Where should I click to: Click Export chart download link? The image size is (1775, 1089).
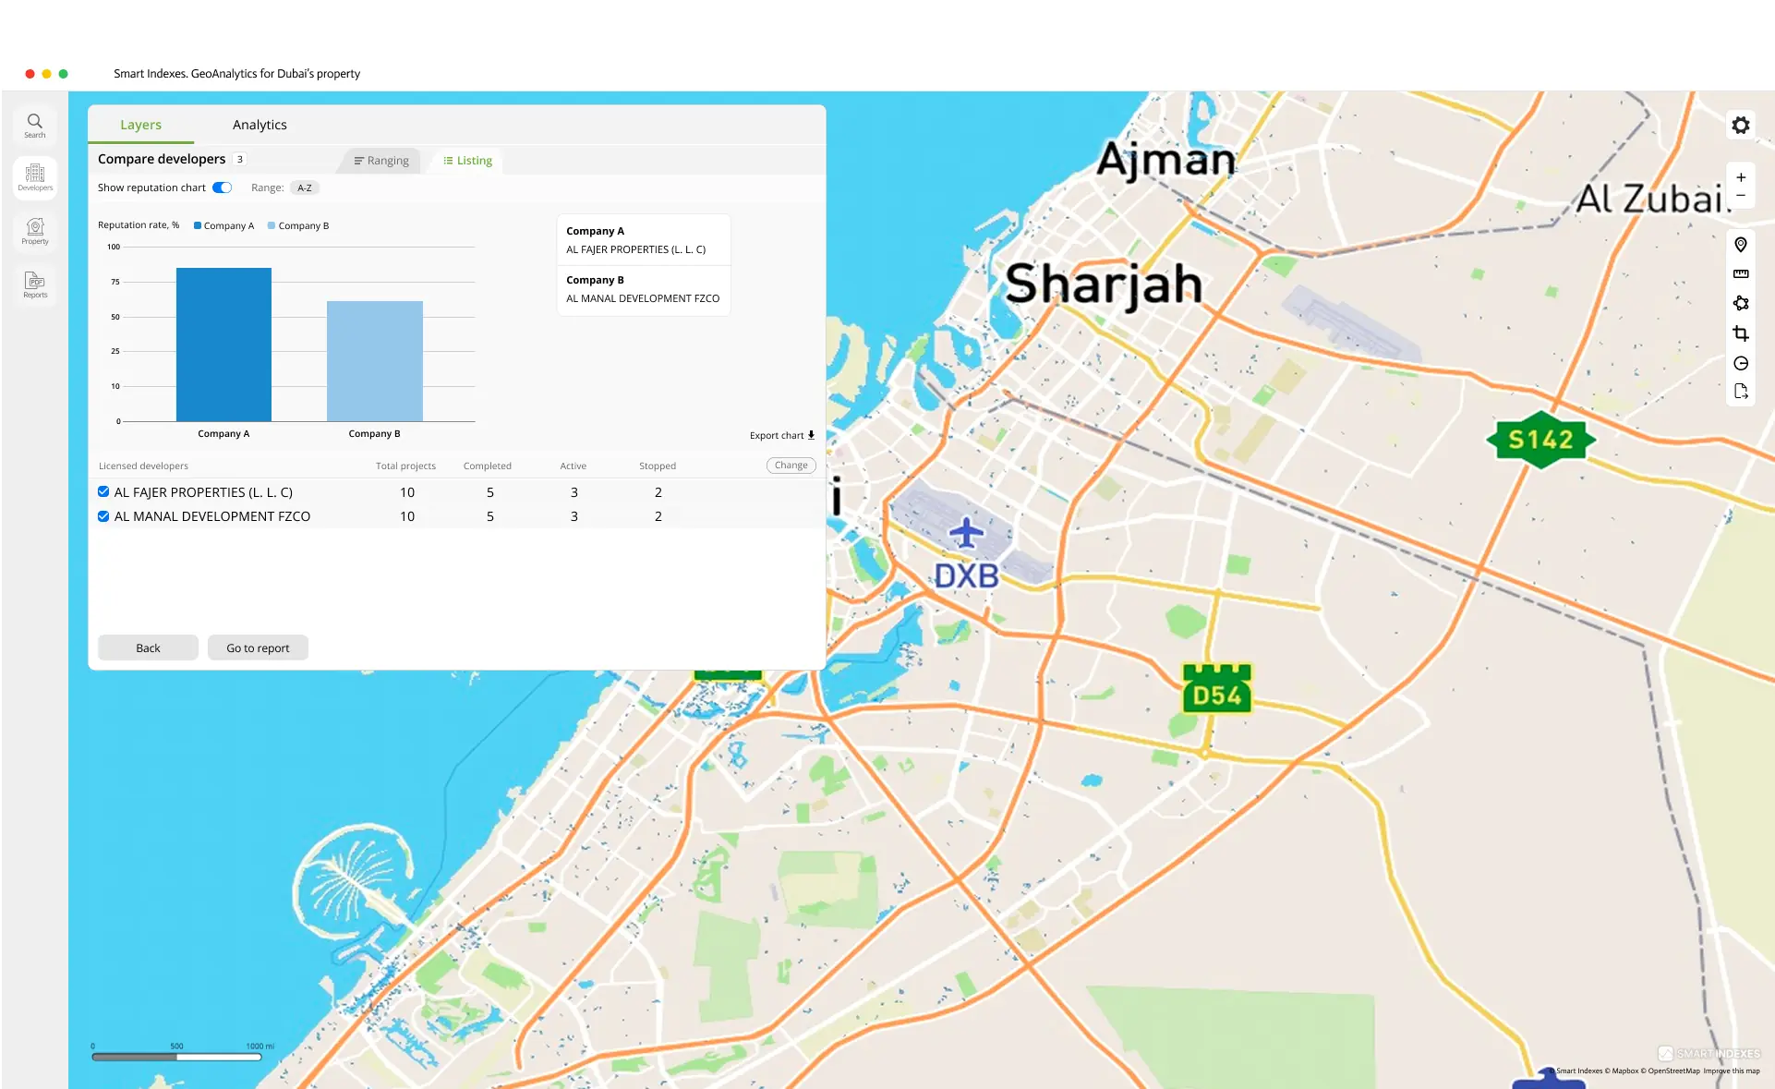(782, 435)
